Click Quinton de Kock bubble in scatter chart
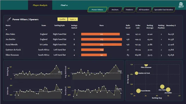 coord(136,73)
